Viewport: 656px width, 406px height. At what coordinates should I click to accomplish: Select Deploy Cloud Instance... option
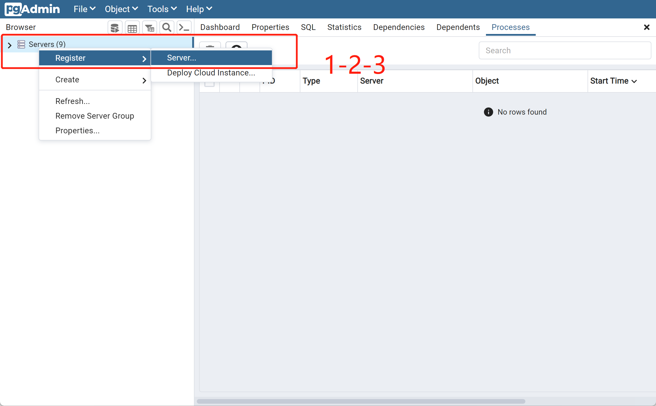pyautogui.click(x=211, y=73)
